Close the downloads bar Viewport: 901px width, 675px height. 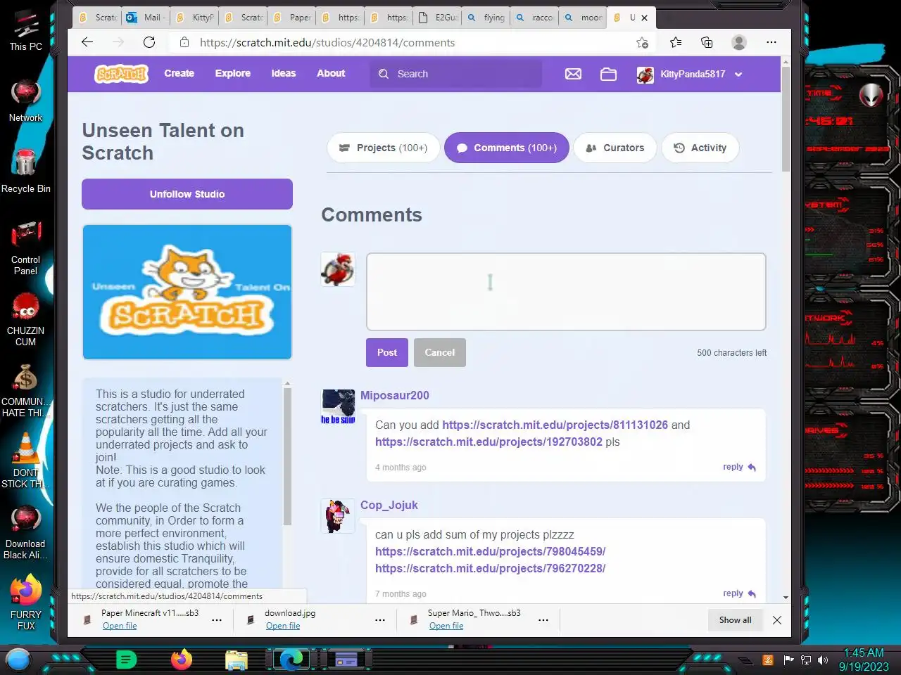pos(777,620)
